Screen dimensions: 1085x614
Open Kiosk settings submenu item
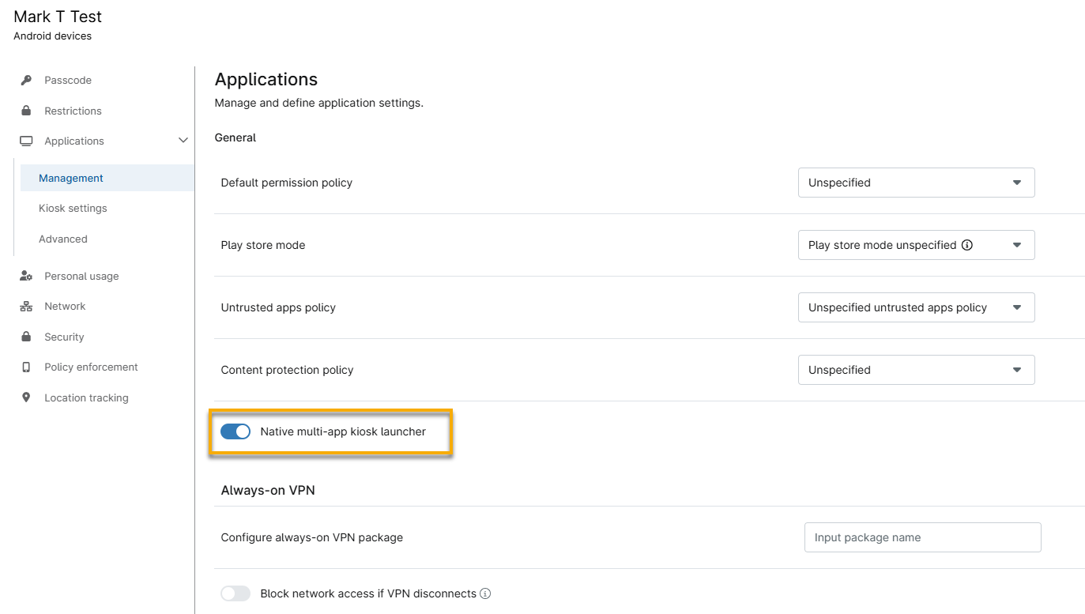coord(73,209)
